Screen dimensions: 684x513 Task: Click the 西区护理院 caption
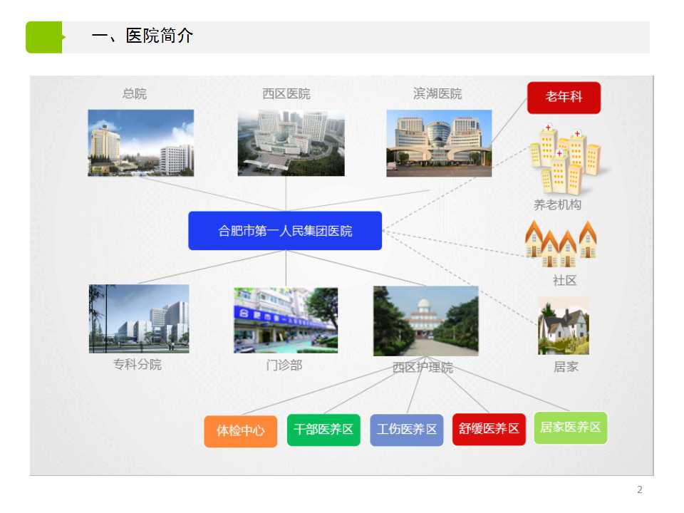point(423,368)
